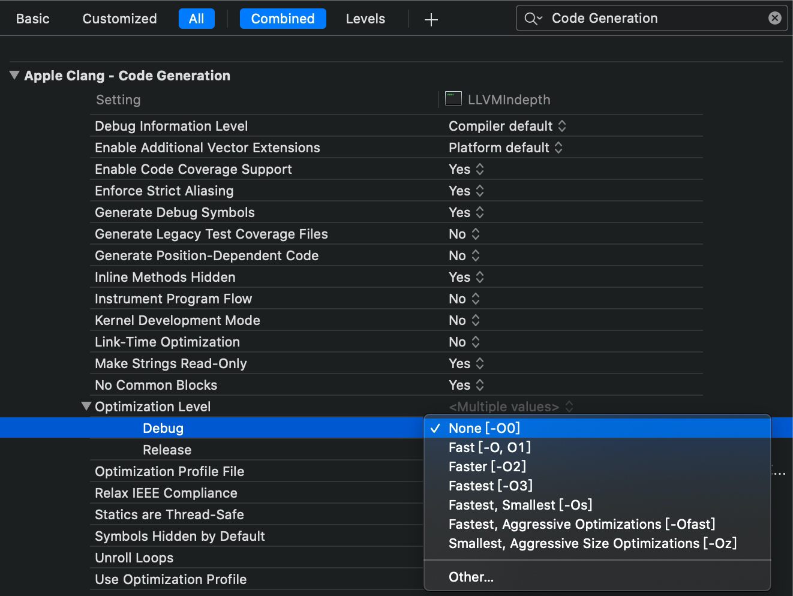Change Make Strings Read-Only value
This screenshot has height=596, width=793.
[466, 363]
